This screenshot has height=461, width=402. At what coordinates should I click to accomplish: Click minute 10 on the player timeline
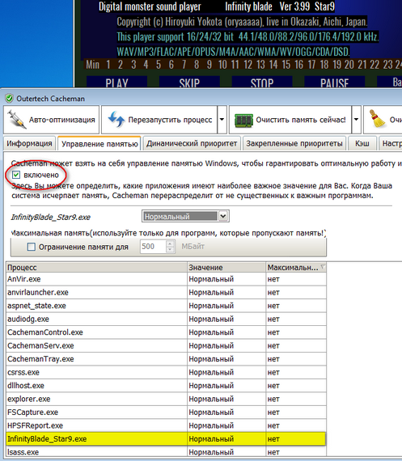pyautogui.click(x=222, y=65)
